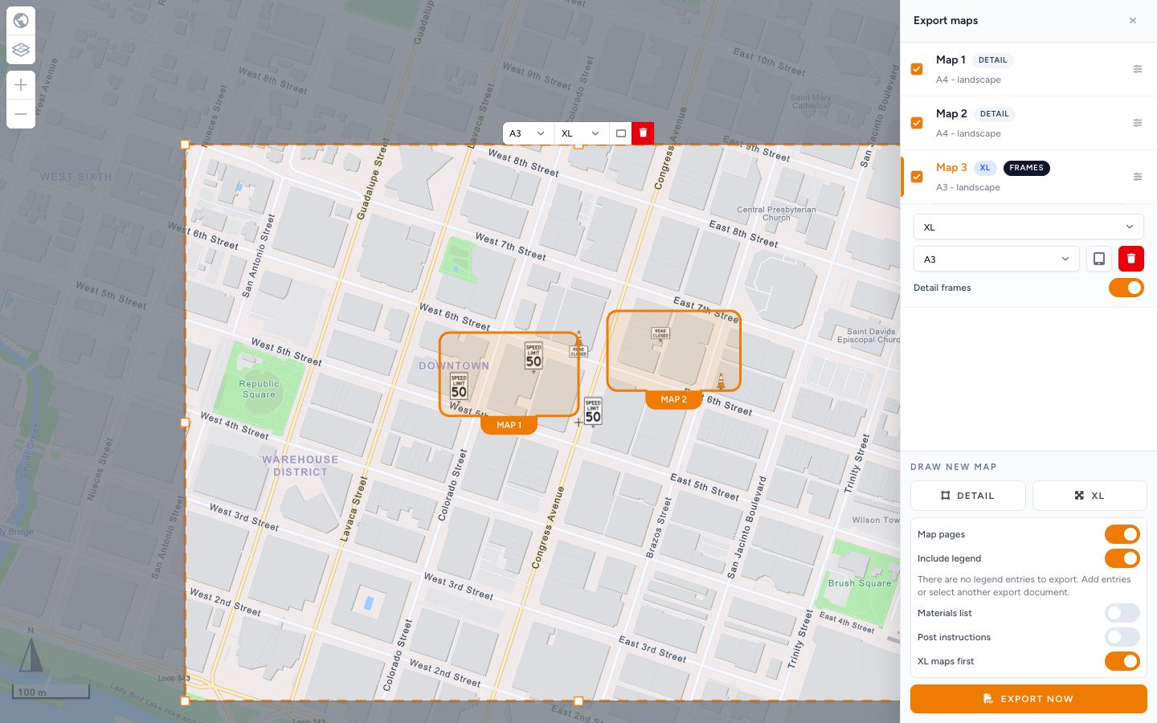The image size is (1157, 723).
Task: Zoom out with the minus button
Action: point(21,114)
